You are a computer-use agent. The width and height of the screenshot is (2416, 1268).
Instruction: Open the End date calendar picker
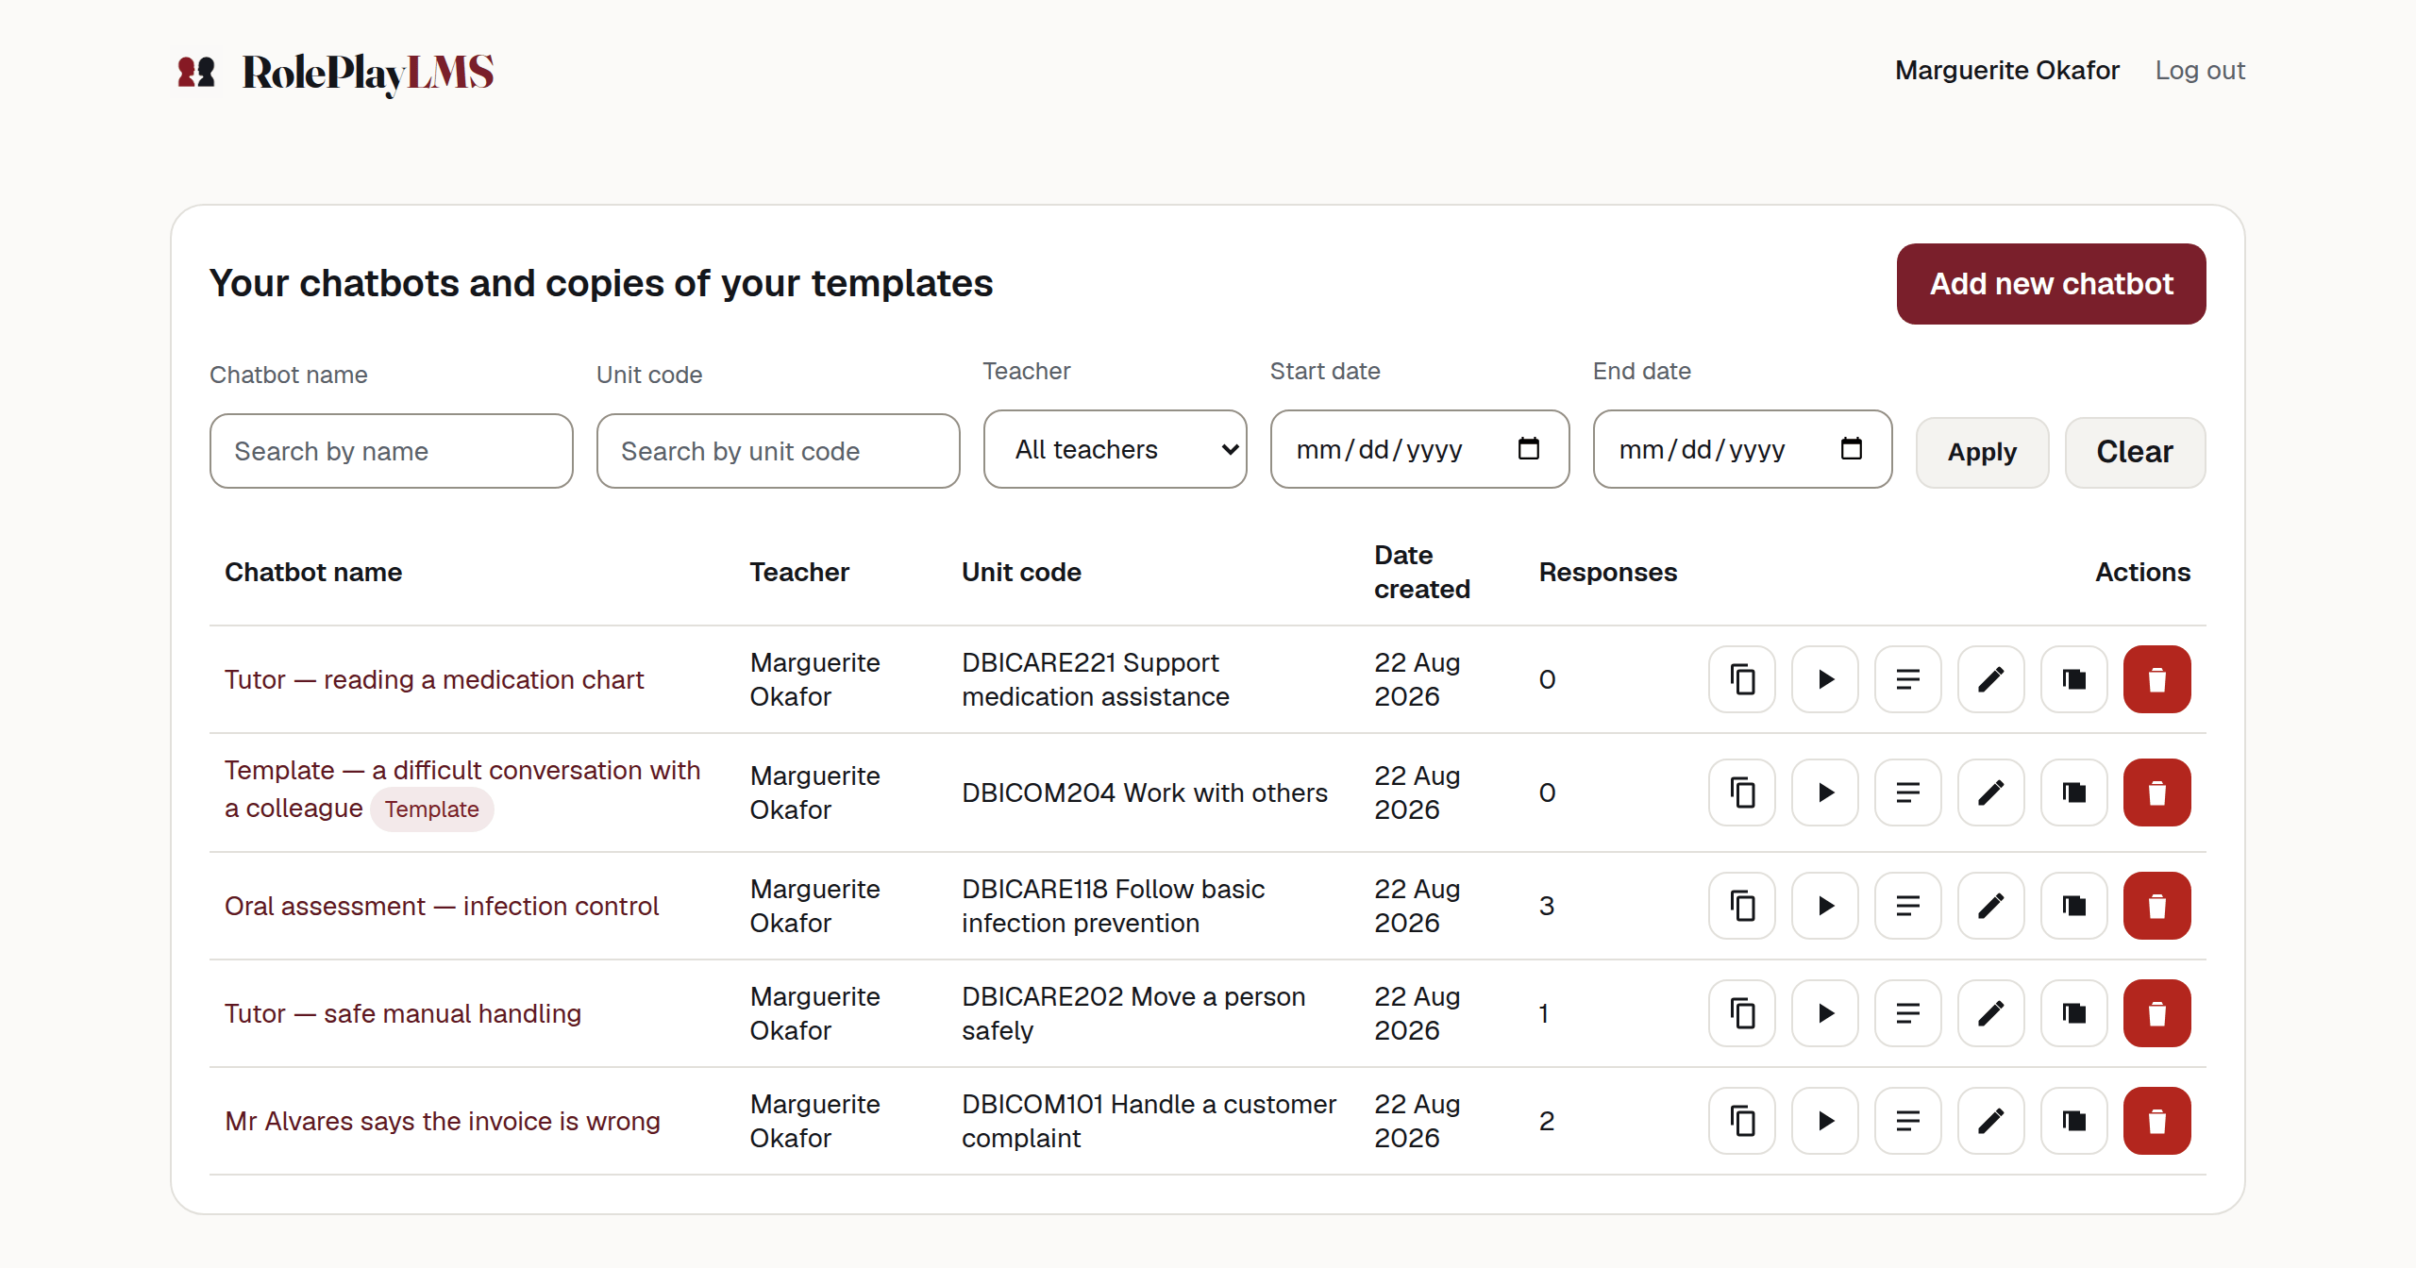pos(1852,449)
